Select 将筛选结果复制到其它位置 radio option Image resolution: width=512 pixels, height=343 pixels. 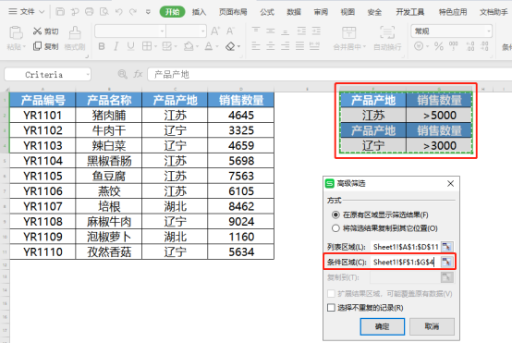pos(335,228)
